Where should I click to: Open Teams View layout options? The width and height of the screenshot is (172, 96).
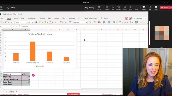pos(1,8)
